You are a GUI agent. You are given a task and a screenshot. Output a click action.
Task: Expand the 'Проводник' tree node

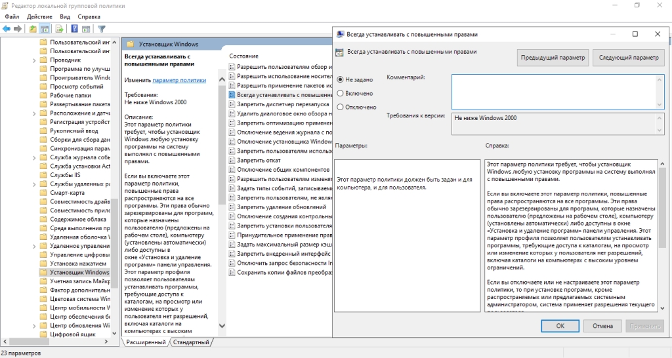tap(34, 60)
